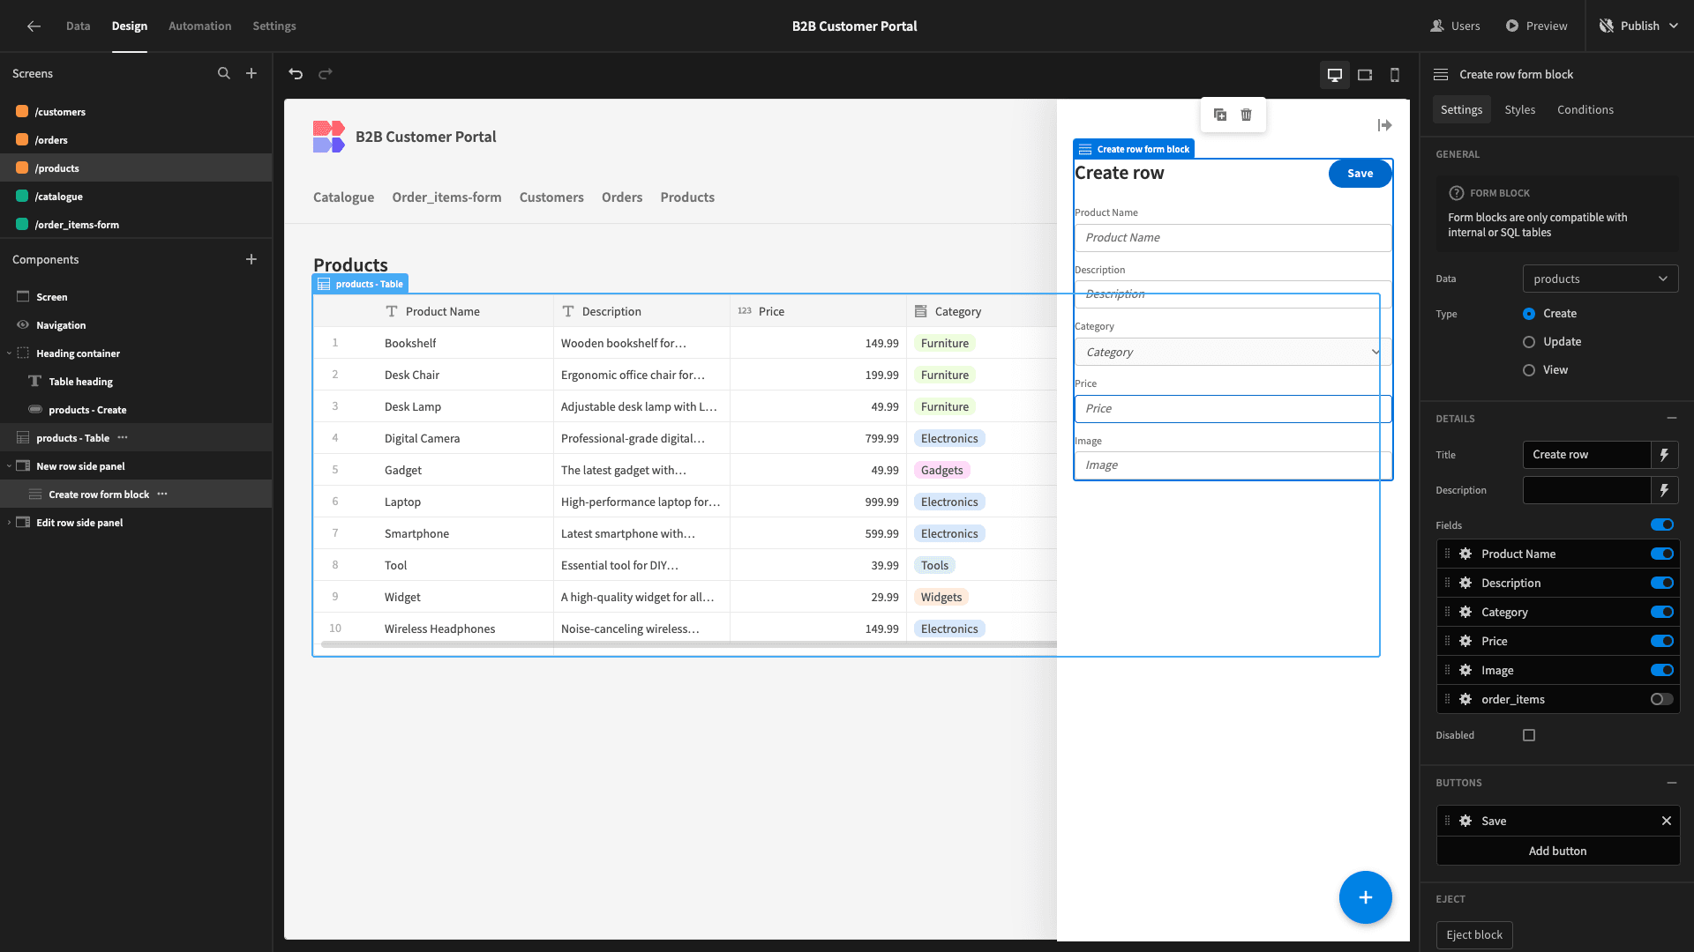
Task: Collapse the DETAILS section
Action: point(1671,419)
